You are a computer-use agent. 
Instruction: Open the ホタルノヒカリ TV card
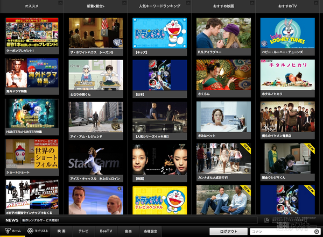287,78
